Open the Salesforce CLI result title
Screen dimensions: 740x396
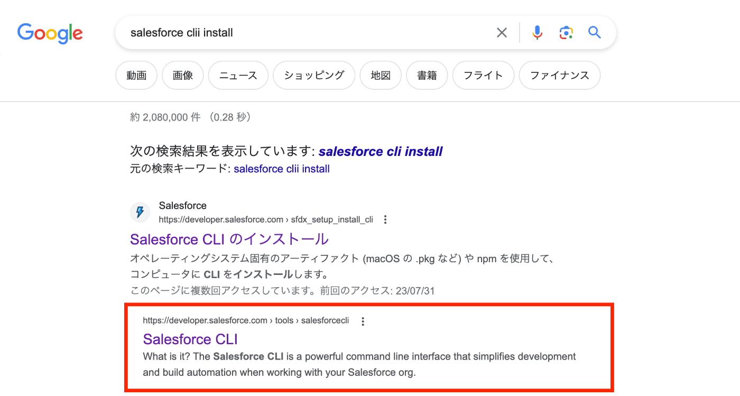190,339
